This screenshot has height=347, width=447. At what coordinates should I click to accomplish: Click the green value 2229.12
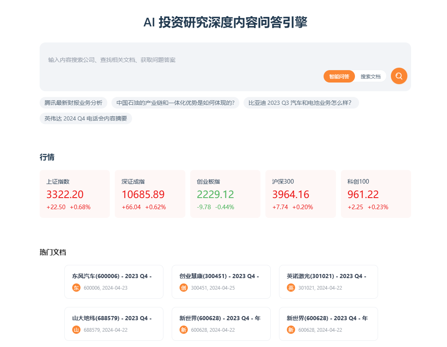coord(215,195)
